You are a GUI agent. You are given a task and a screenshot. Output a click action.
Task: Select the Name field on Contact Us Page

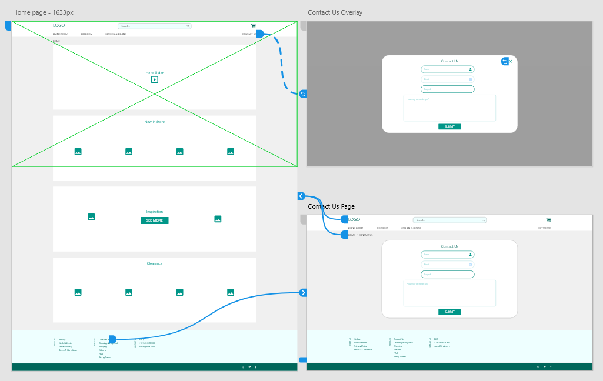448,255
